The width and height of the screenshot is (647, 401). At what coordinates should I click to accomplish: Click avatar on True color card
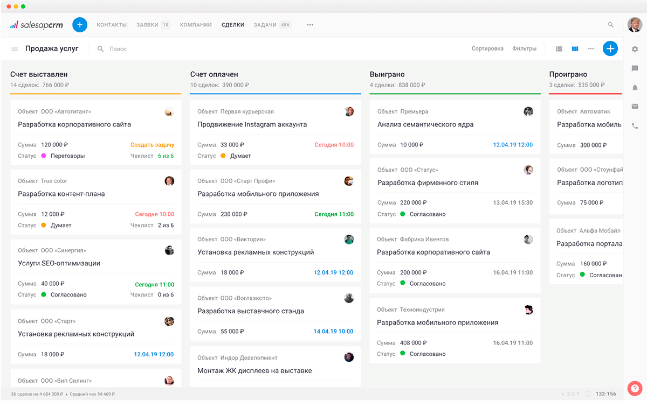click(169, 181)
